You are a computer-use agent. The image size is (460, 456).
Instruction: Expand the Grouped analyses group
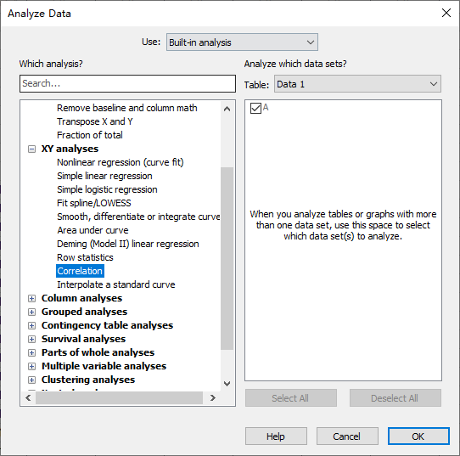pyautogui.click(x=31, y=312)
